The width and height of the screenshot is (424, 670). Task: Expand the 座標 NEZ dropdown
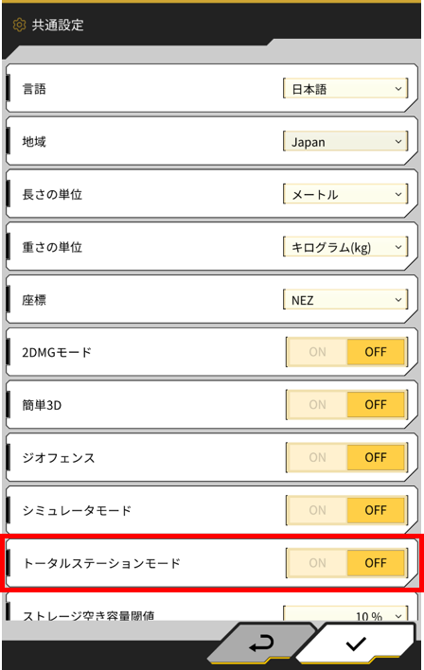pyautogui.click(x=345, y=300)
